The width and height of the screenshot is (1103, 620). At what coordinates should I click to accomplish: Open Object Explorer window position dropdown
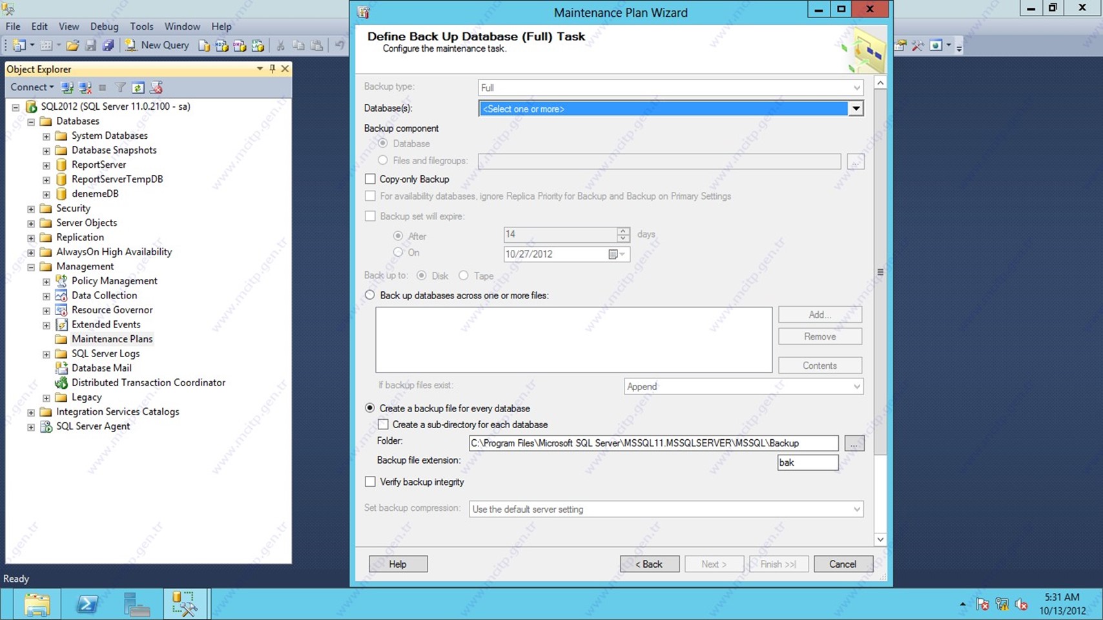tap(260, 68)
